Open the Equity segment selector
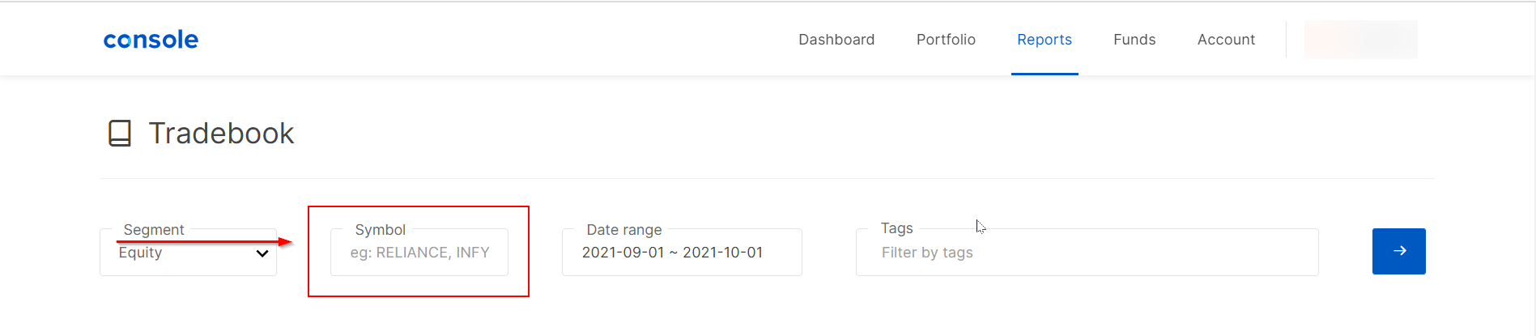 coord(188,253)
